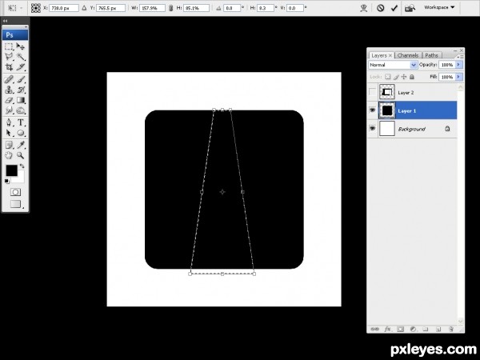Select the Type tool
The image size is (480, 360).
pyautogui.click(x=21, y=122)
